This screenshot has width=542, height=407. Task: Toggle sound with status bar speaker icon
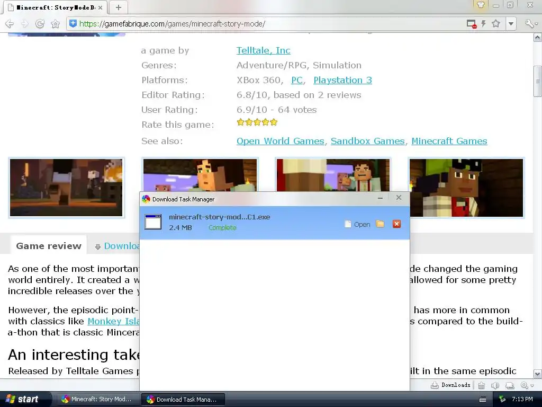click(495, 385)
